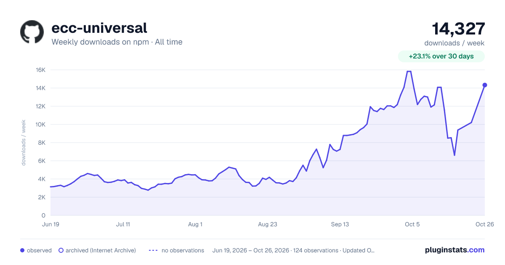505x265 pixels.
Task: Click the 0 y-axis label
Action: 44,215
